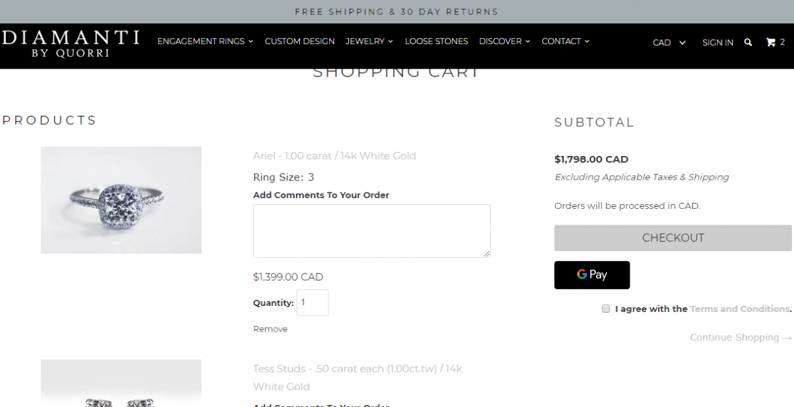Agree to the Terms and Conditions checkbox
Screen dimensions: 794x407
coord(605,309)
